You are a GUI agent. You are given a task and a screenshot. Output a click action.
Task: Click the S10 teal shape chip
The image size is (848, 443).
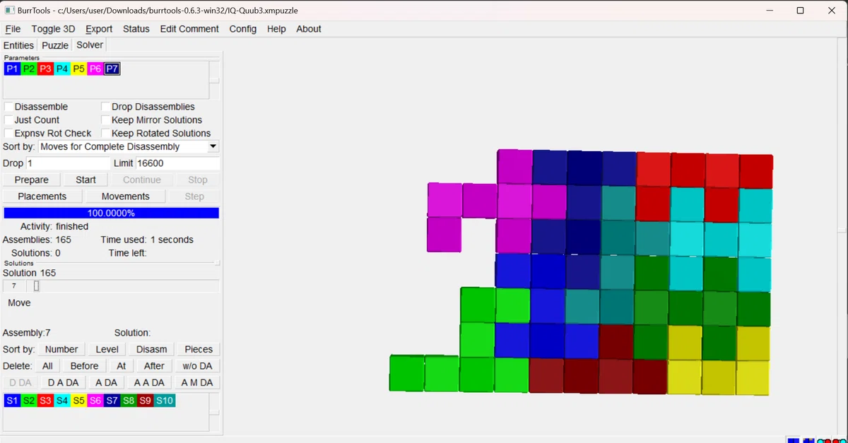point(164,401)
